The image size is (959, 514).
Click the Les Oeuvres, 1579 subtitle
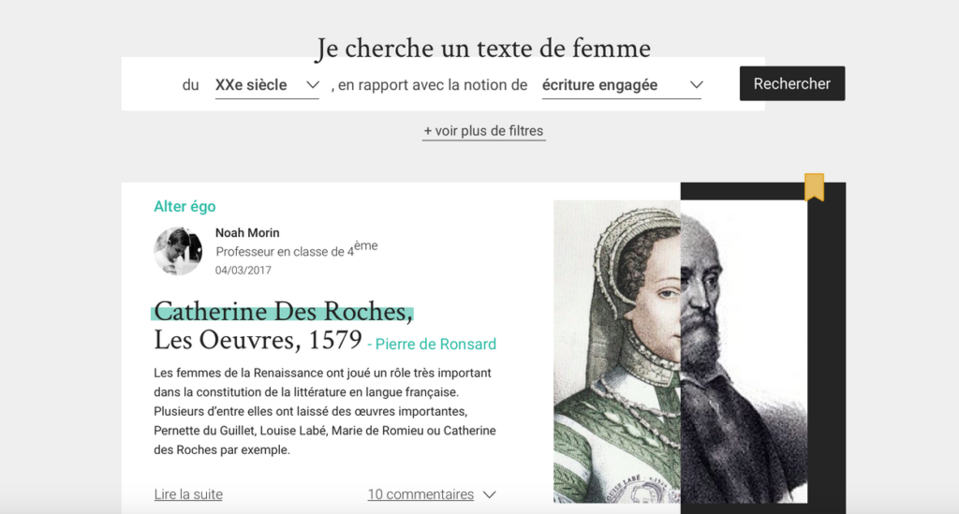coord(258,341)
